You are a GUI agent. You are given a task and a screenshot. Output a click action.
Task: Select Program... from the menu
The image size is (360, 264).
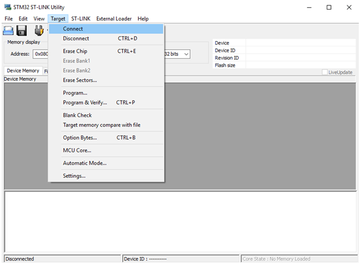(106, 93)
